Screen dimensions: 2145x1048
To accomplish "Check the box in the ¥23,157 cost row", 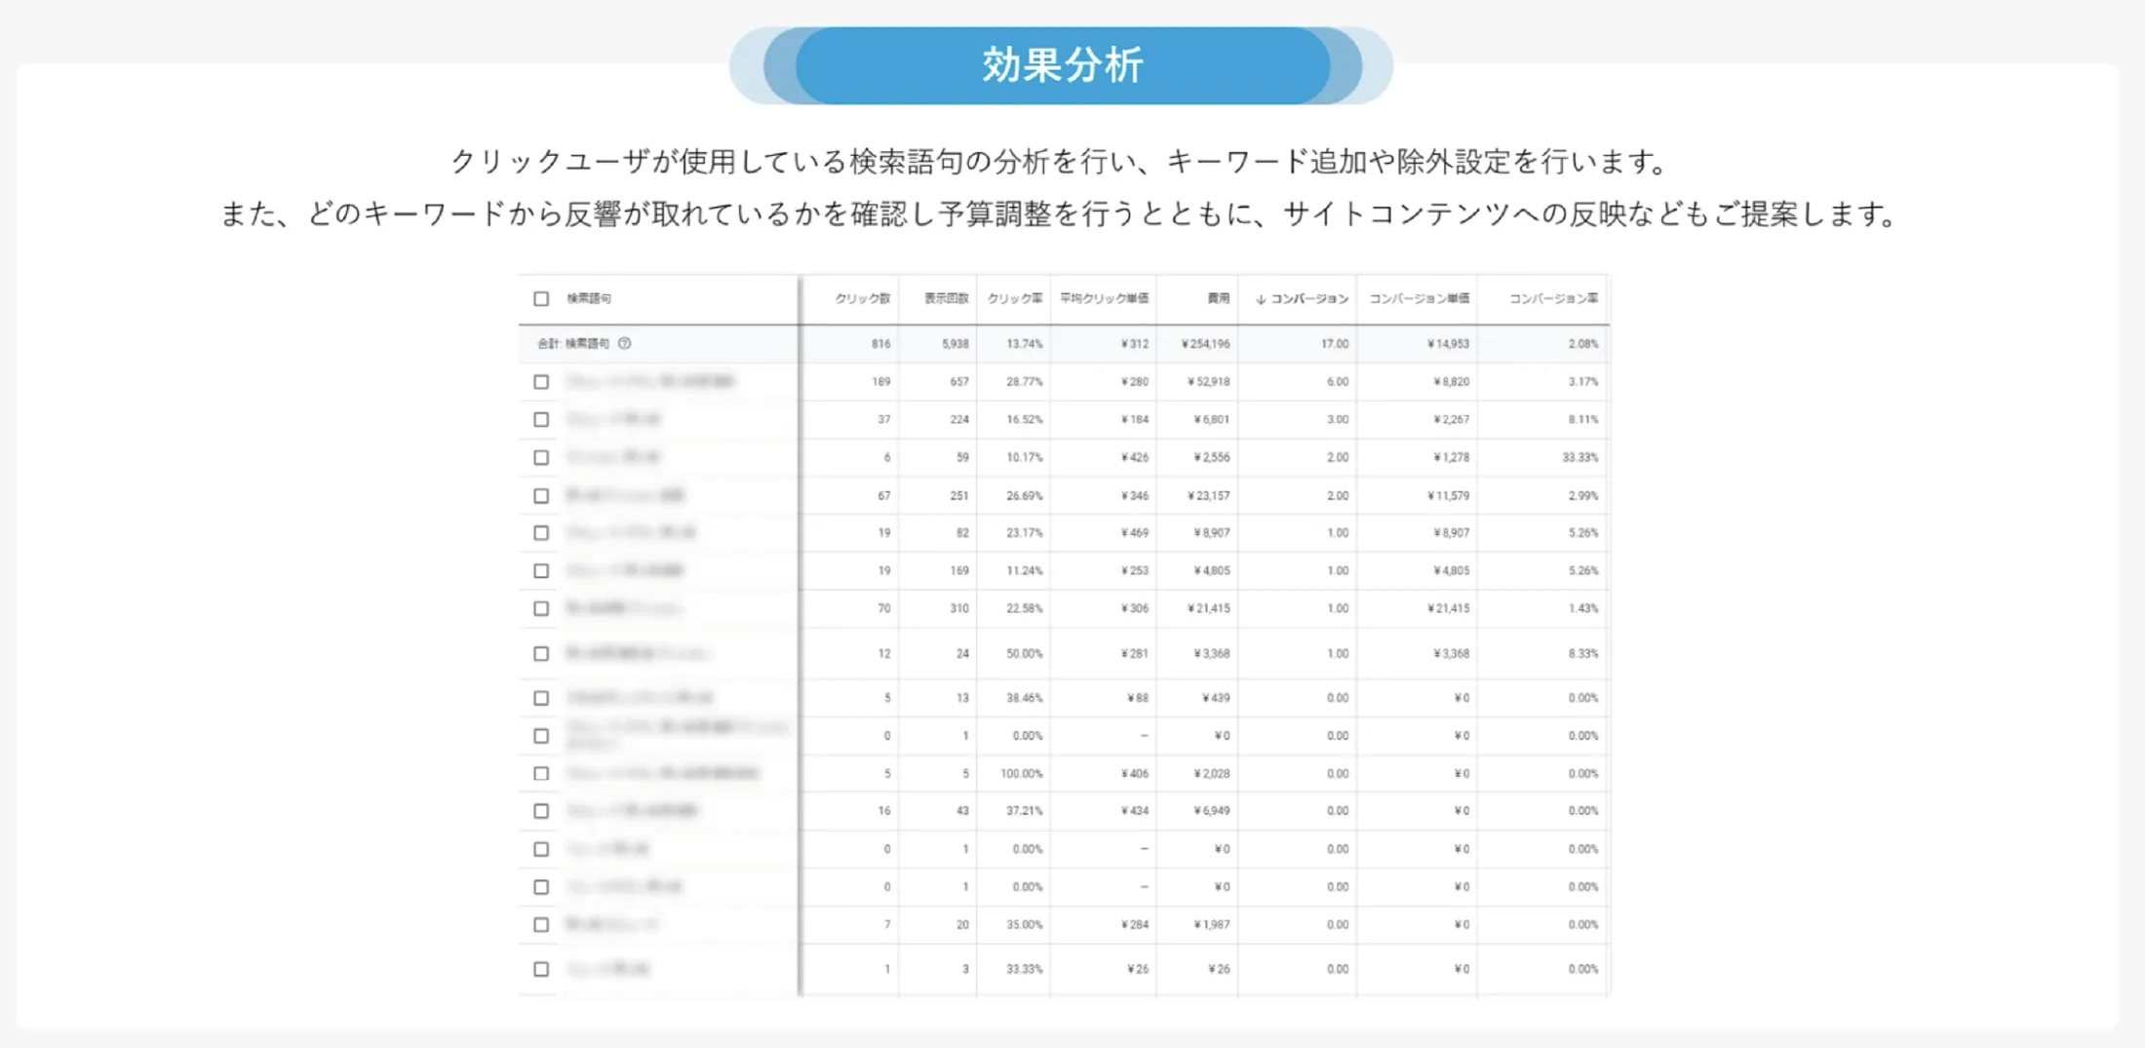I will point(541,495).
